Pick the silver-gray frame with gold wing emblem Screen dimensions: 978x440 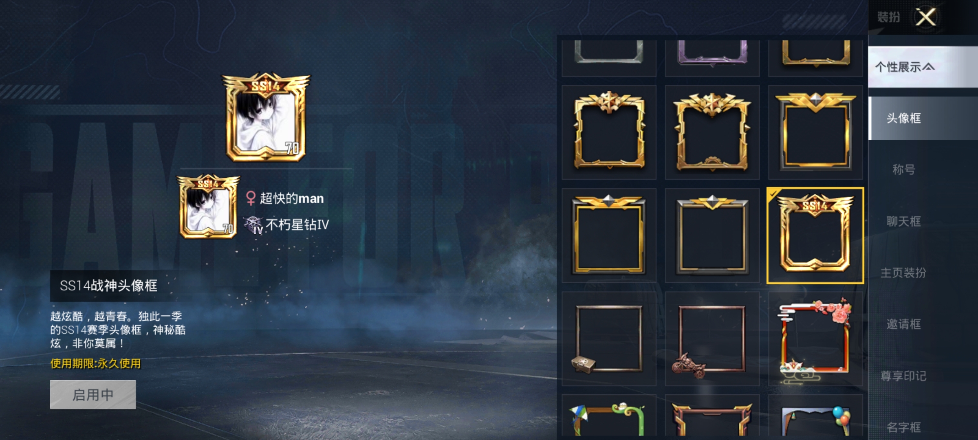click(x=712, y=235)
